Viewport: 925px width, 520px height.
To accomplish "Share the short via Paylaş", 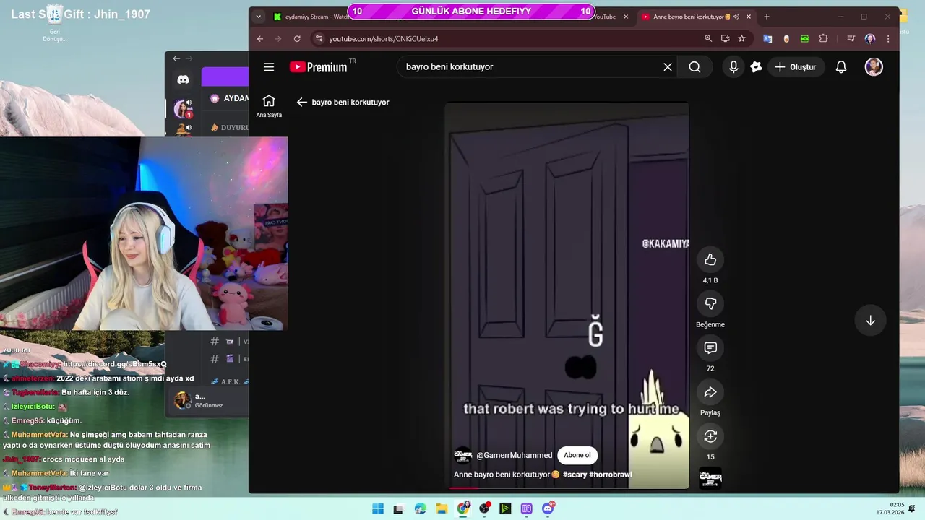I will [x=710, y=392].
